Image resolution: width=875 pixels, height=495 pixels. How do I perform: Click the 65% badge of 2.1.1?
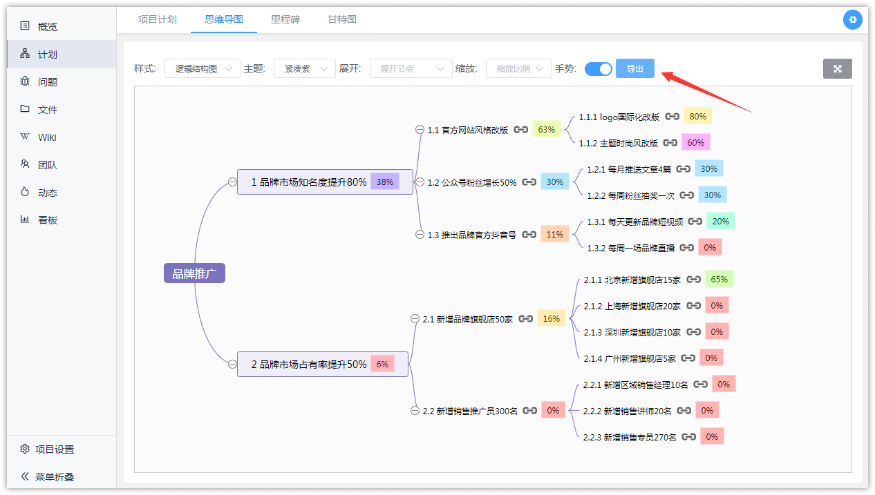[x=719, y=280]
